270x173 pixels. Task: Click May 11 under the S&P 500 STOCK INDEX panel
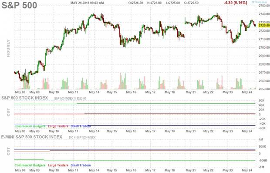click(73, 131)
